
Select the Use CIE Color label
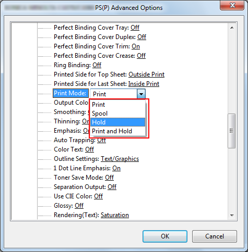point(73,196)
